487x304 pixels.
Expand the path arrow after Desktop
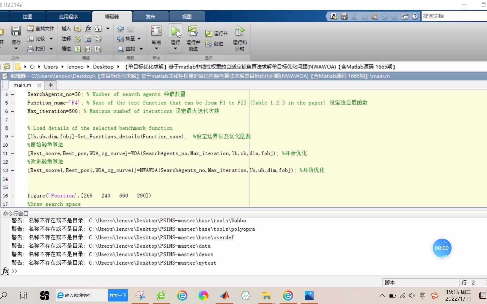(x=118, y=67)
